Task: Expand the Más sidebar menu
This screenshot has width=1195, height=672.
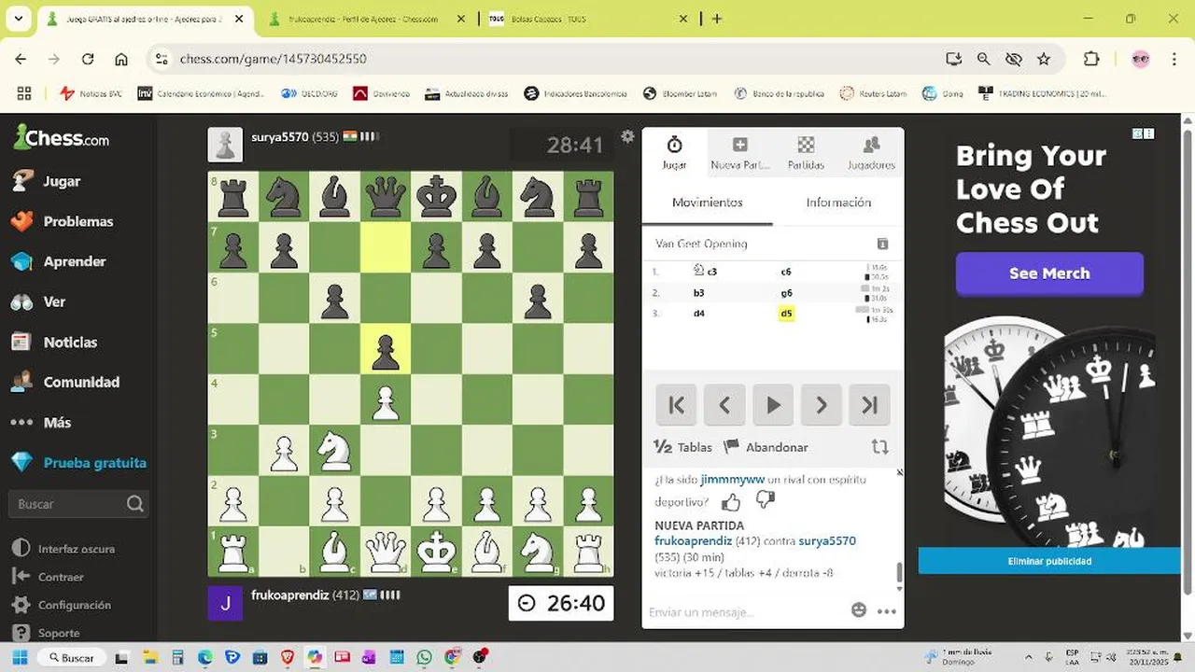Action: [41, 422]
